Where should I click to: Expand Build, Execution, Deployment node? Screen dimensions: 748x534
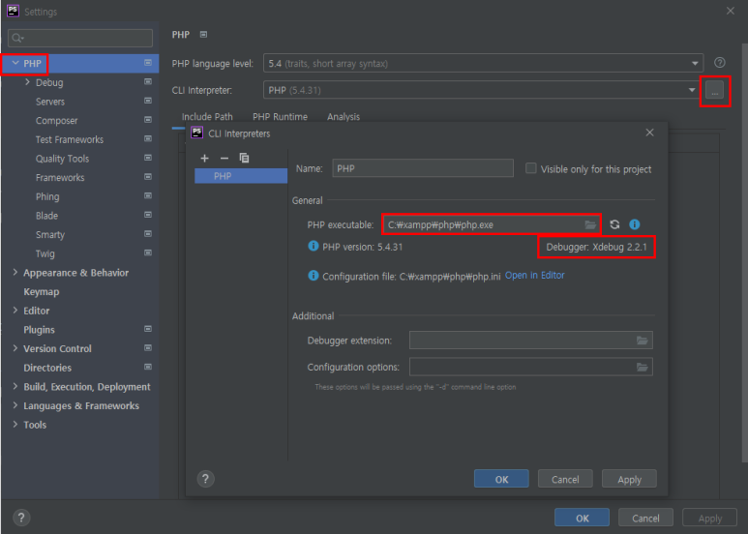pyautogui.click(x=15, y=386)
